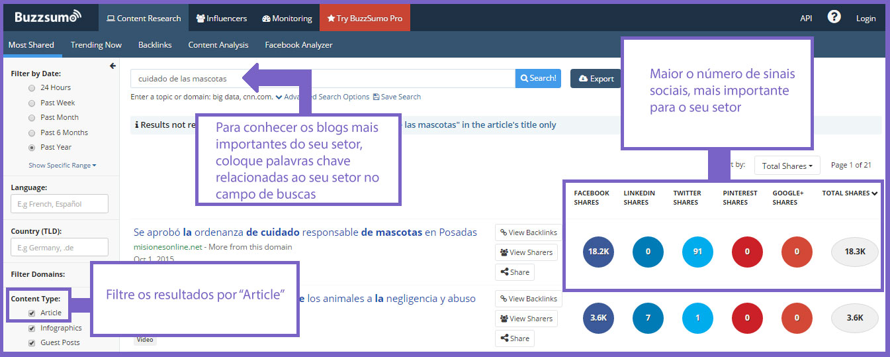Uncheck the Guest Posts checkbox
The width and height of the screenshot is (890, 357).
point(32,343)
